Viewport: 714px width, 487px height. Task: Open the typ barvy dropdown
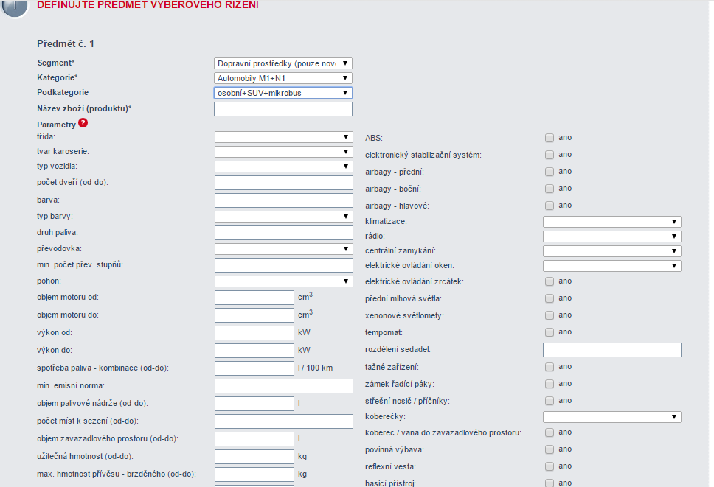pyautogui.click(x=284, y=217)
